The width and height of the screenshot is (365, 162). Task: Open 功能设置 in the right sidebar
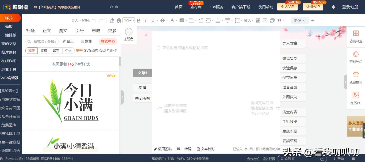[356, 36]
